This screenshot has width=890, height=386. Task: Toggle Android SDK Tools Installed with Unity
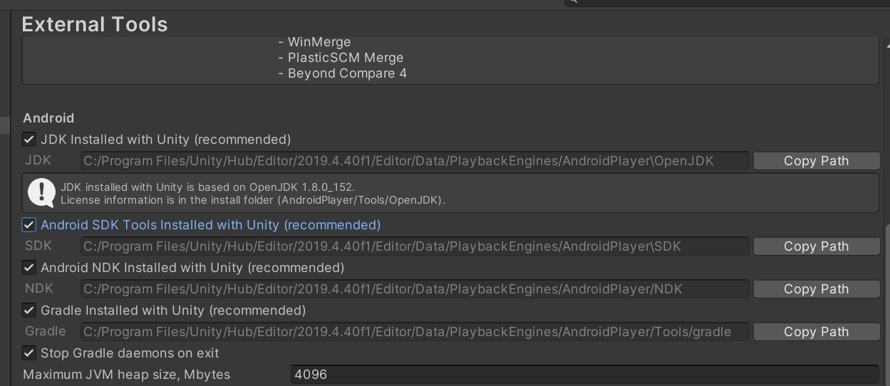click(x=29, y=225)
